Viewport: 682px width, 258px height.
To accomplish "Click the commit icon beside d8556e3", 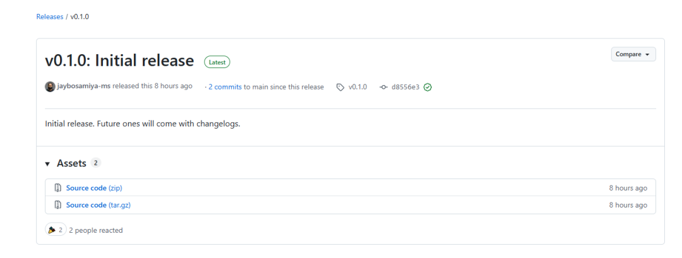I will coord(383,87).
